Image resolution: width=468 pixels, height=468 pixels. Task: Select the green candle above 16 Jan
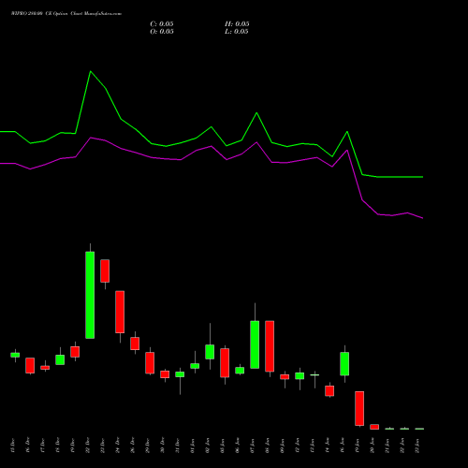coord(344,364)
